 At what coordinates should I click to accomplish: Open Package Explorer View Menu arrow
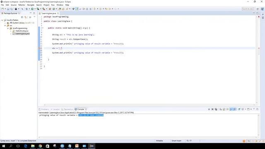[34, 17]
